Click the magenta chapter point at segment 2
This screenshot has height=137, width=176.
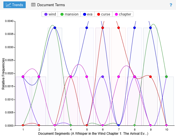pyautogui.click(x=39, y=77)
